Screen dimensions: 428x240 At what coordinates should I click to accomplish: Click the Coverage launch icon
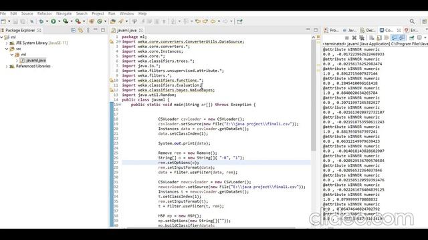point(66,21)
